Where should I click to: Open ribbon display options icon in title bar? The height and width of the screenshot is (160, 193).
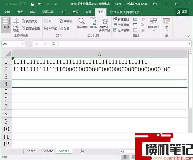click(155, 4)
